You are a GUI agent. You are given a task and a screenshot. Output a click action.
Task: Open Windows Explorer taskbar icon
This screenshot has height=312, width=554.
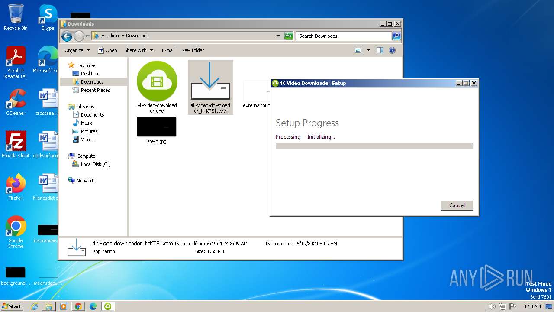click(x=49, y=306)
